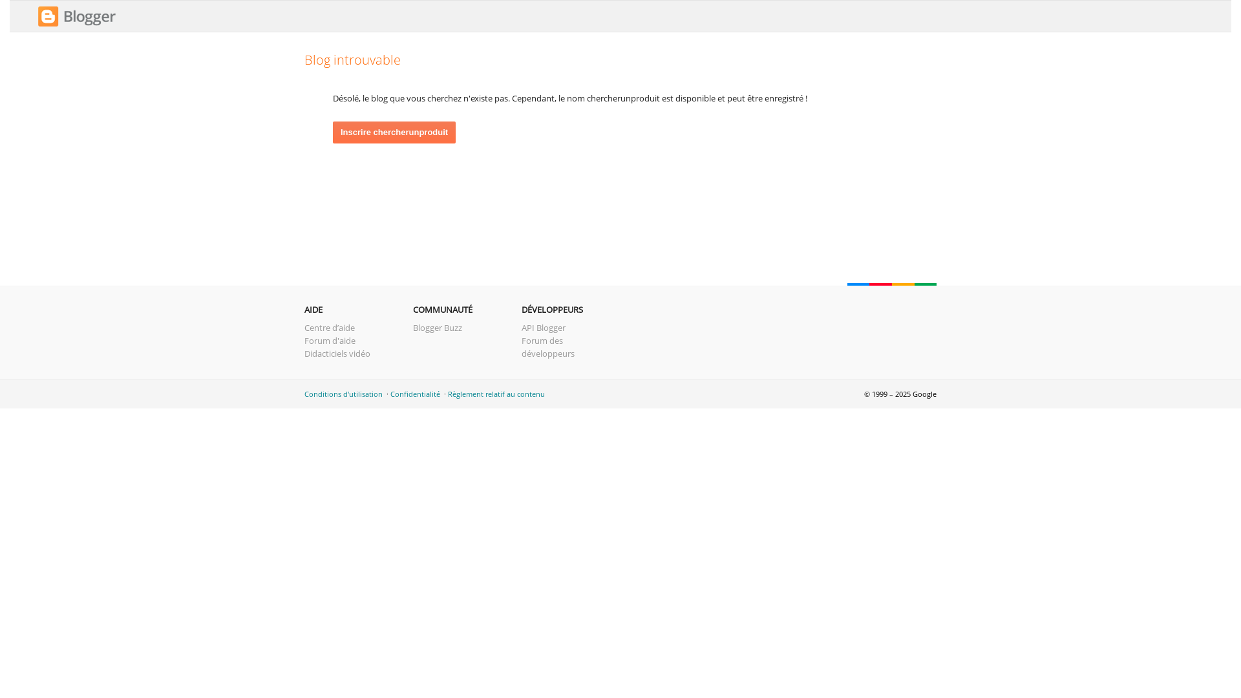This screenshot has height=698, width=1241.
Task: Open the API Blogger link
Action: click(x=543, y=328)
